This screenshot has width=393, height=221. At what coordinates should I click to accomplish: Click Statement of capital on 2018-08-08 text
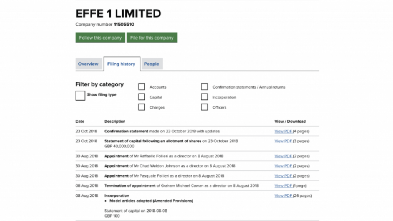pos(135,211)
